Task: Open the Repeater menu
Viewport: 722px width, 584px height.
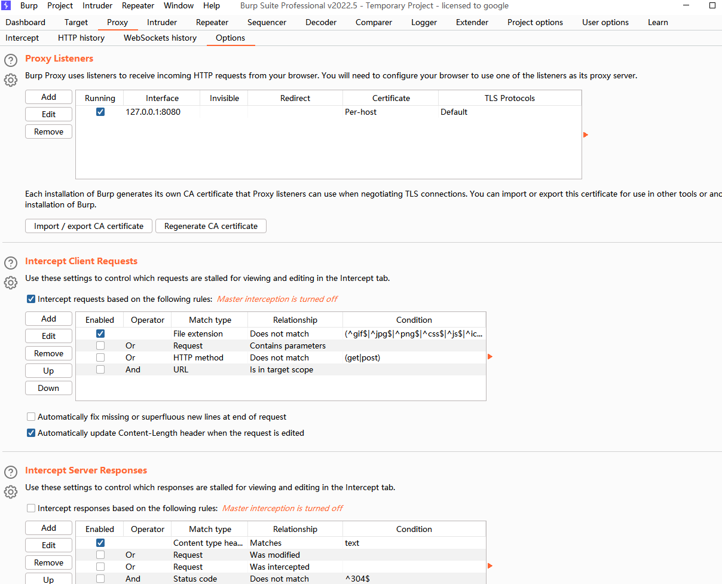Action: [x=138, y=5]
